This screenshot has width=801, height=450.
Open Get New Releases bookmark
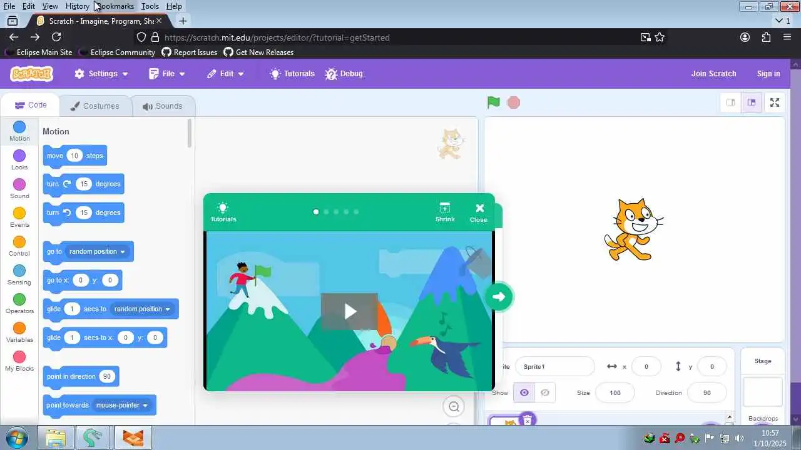point(258,52)
